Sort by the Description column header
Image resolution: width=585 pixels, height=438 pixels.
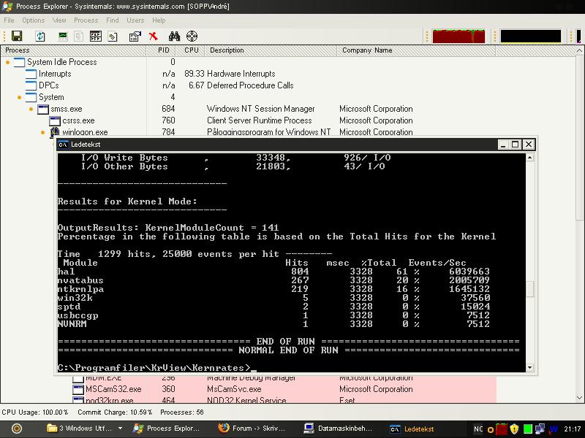click(271, 50)
